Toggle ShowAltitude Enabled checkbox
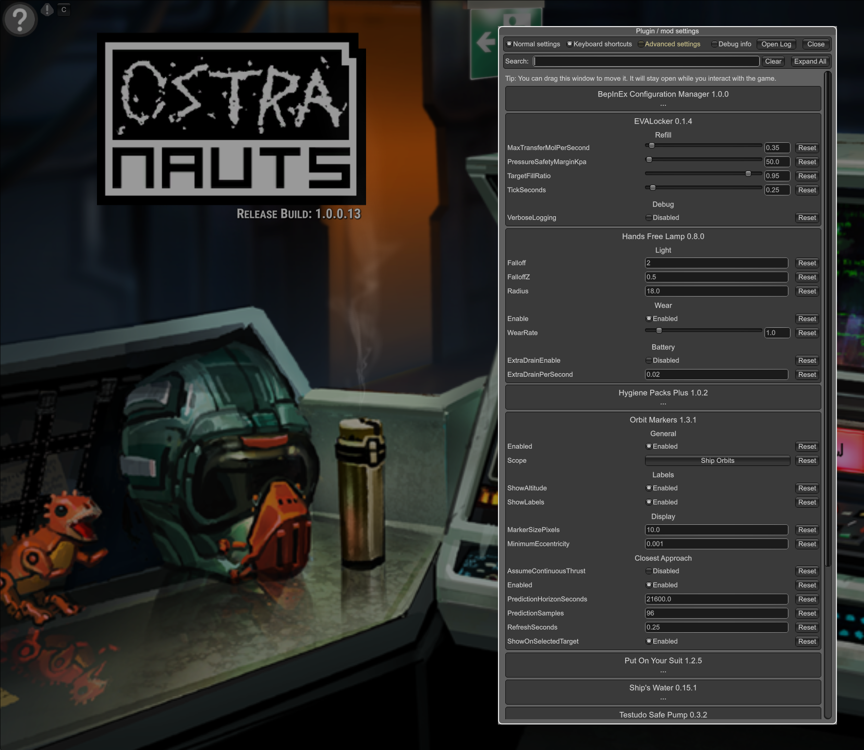This screenshot has width=864, height=750. point(662,488)
